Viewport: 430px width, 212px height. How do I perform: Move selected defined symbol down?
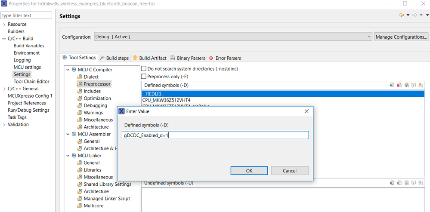tap(421, 85)
